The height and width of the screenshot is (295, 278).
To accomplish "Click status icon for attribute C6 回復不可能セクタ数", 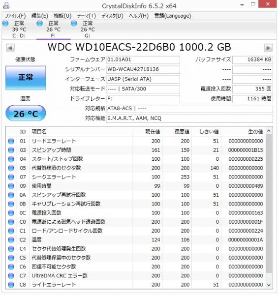I will (x=11, y=267).
